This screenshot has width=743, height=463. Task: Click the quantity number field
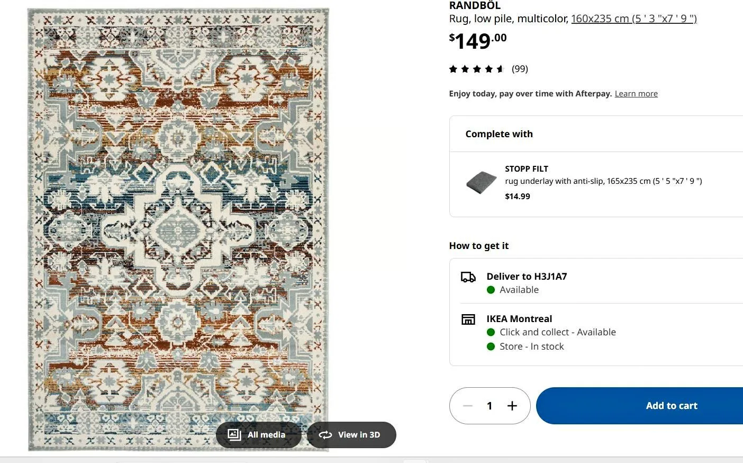coord(490,406)
